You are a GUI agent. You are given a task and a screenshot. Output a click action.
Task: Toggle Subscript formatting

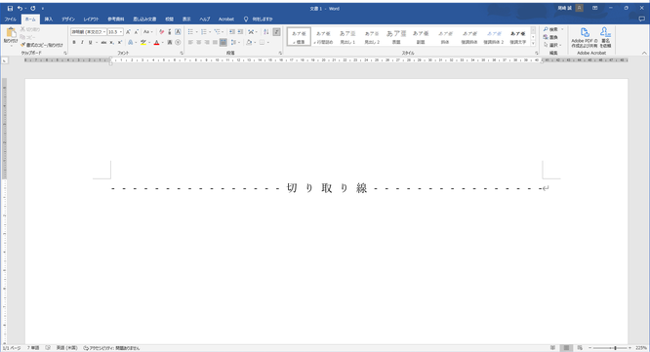click(112, 42)
